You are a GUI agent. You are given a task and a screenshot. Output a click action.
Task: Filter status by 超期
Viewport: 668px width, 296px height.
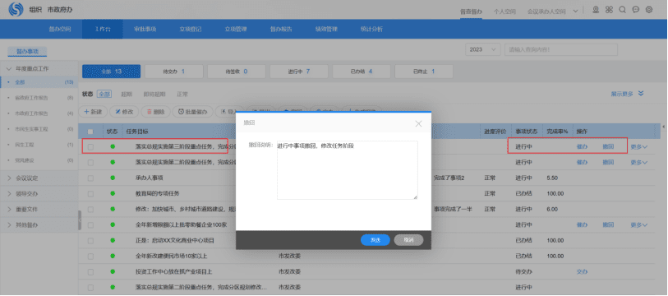coord(127,95)
